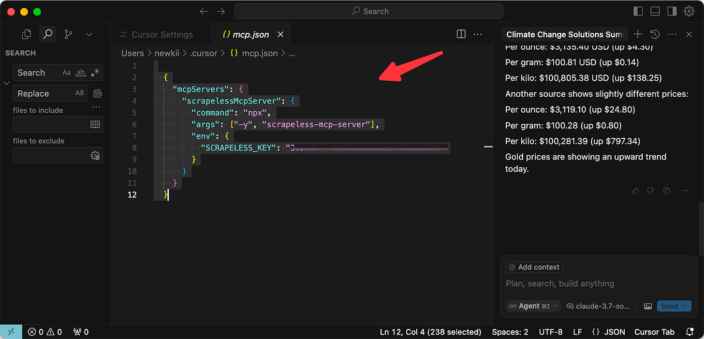704x339 pixels.
Task: Attach an image with picture icon
Action: [x=648, y=306]
